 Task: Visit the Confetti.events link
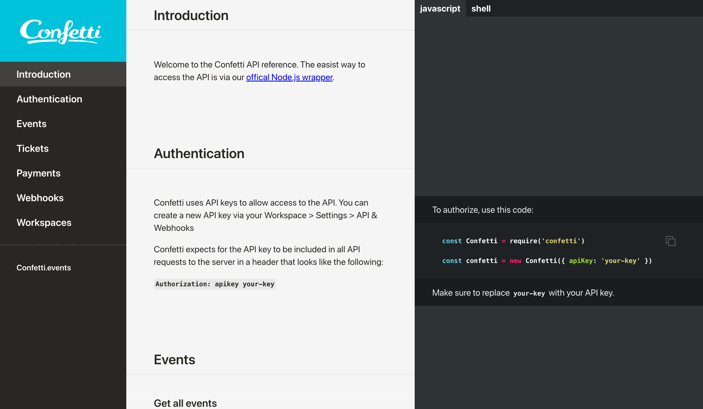(x=43, y=268)
